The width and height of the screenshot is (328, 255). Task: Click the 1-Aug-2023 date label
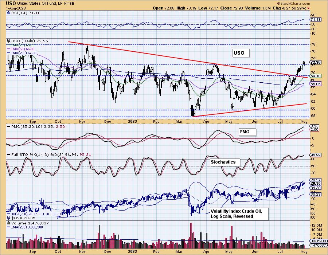pyautogui.click(x=16, y=8)
